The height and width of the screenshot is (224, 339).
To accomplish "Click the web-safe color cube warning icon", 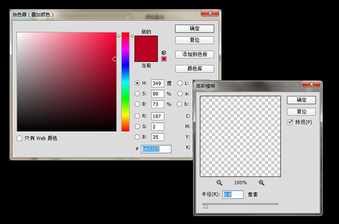I will click(x=164, y=52).
